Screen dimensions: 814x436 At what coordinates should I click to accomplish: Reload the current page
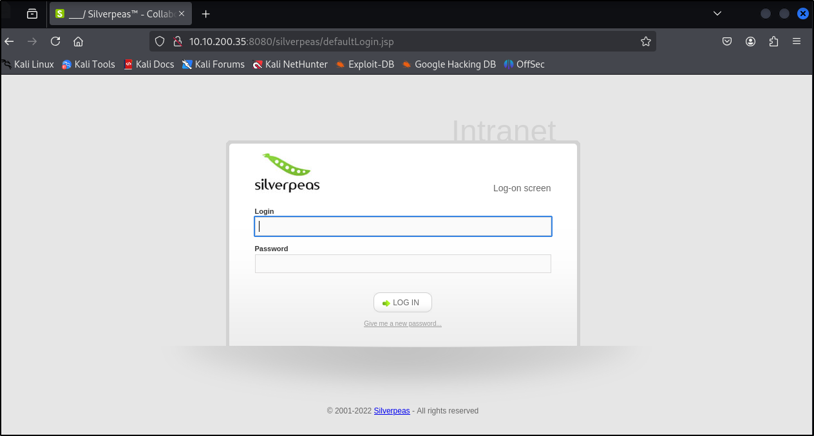coord(55,41)
